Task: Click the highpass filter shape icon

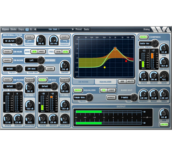Action: click(30, 41)
